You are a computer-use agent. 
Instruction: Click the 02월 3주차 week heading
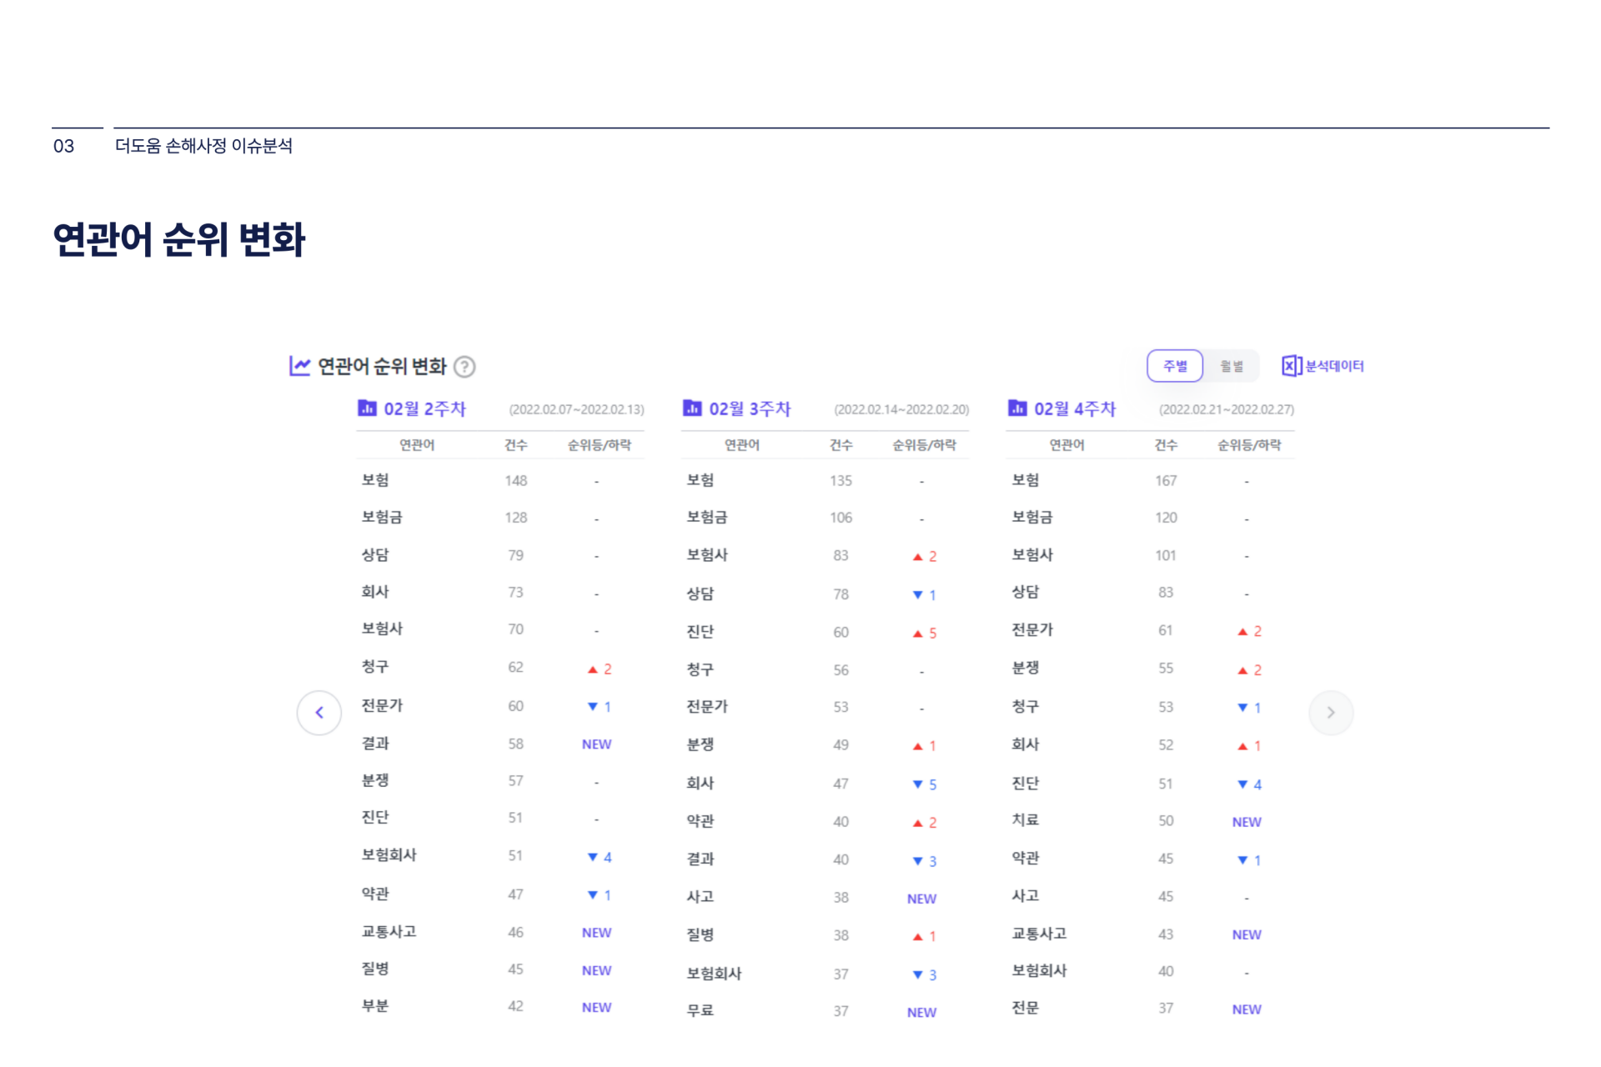coord(749,408)
